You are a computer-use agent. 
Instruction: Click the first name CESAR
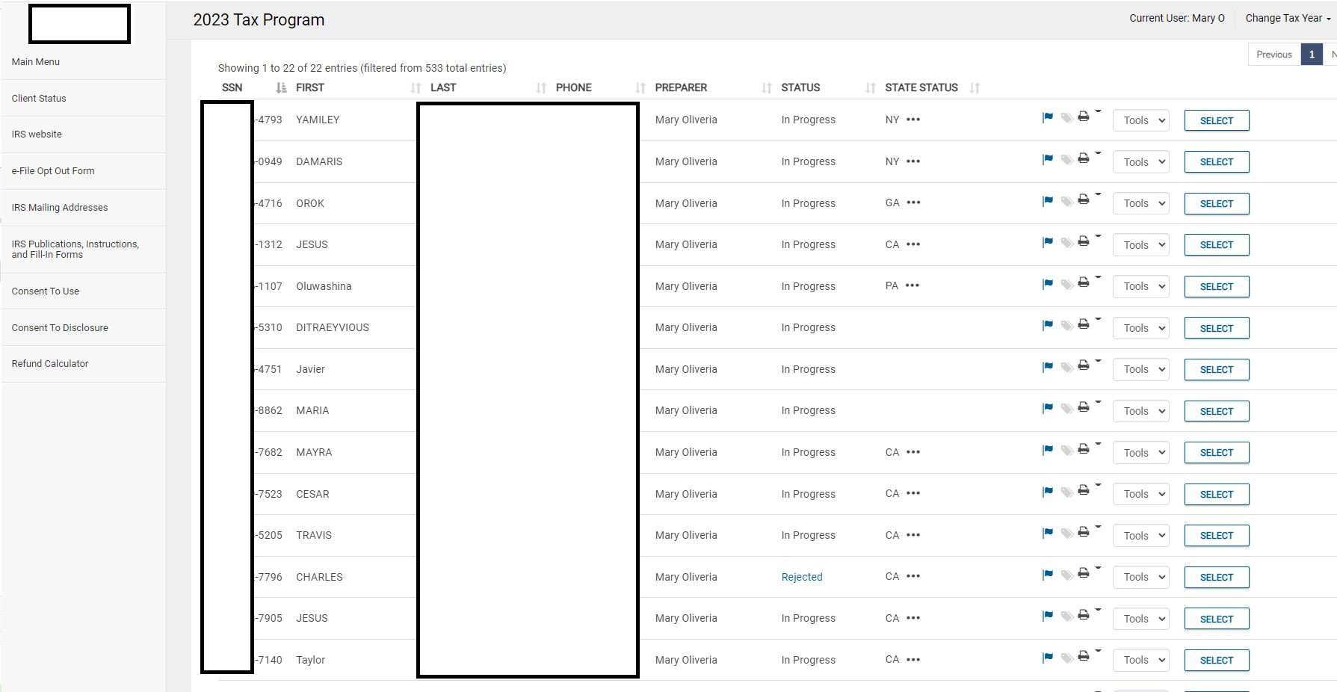(x=312, y=494)
